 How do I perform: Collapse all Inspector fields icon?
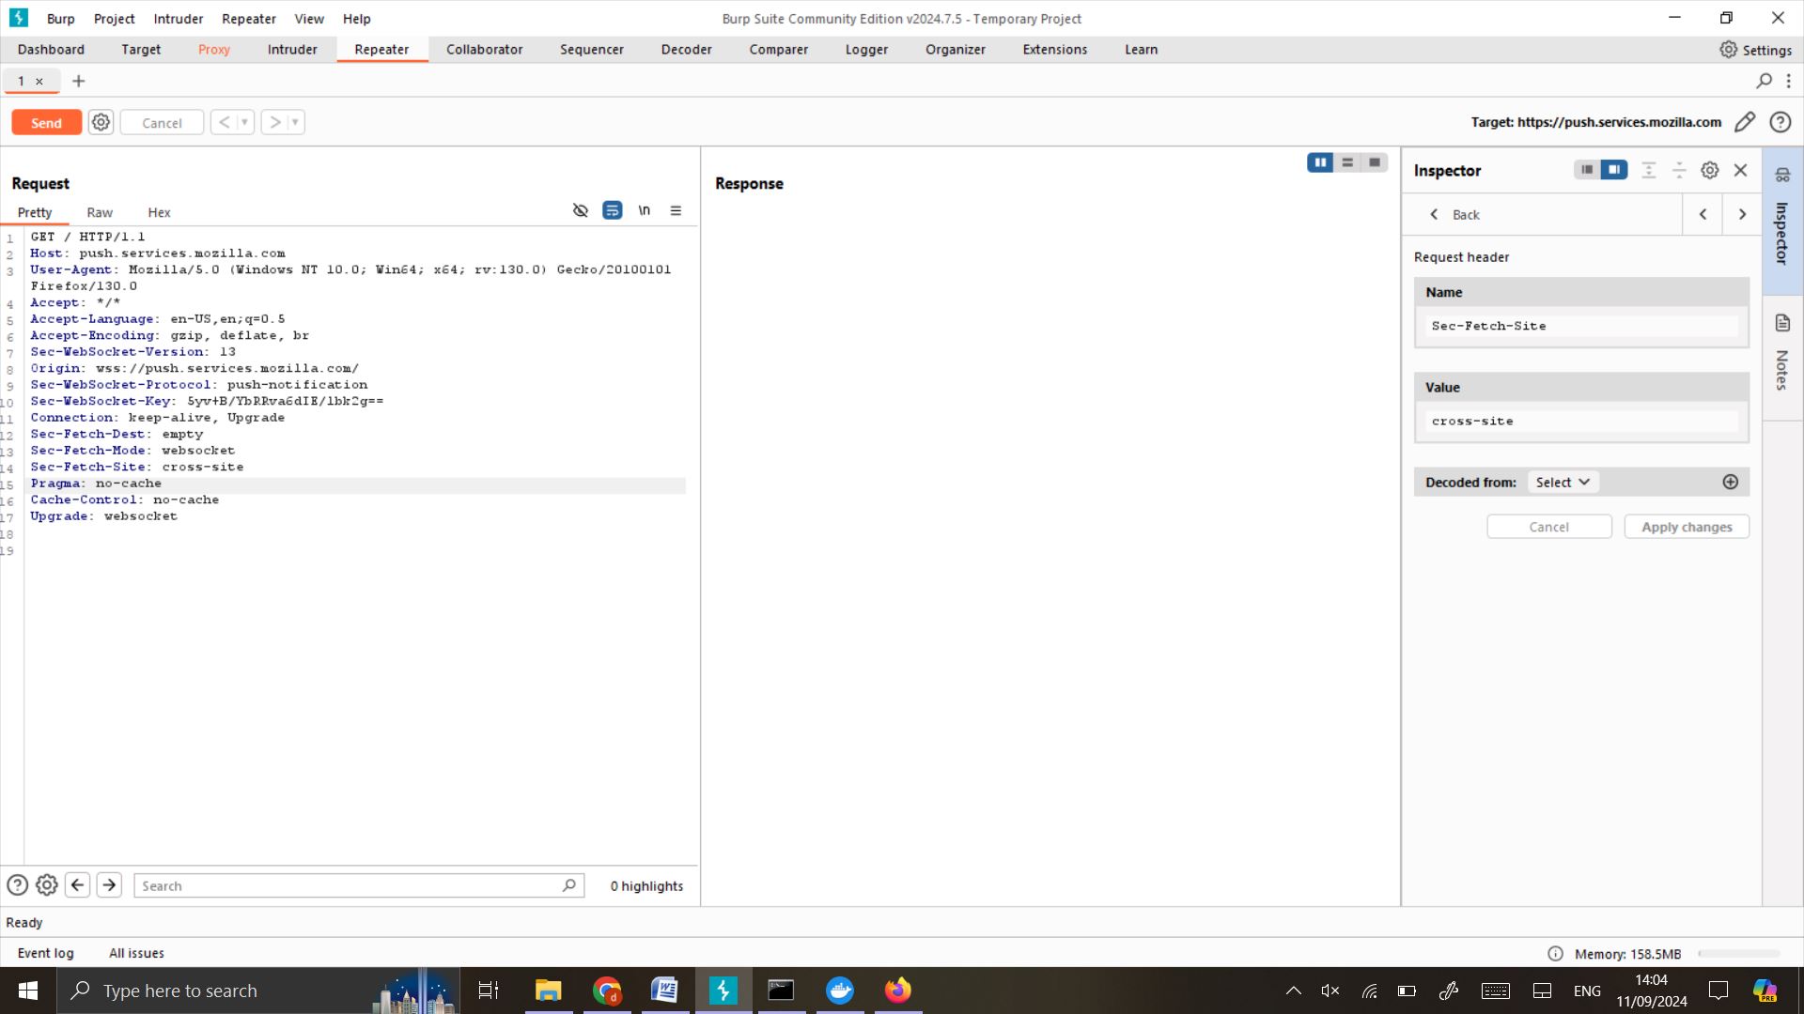point(1681,170)
